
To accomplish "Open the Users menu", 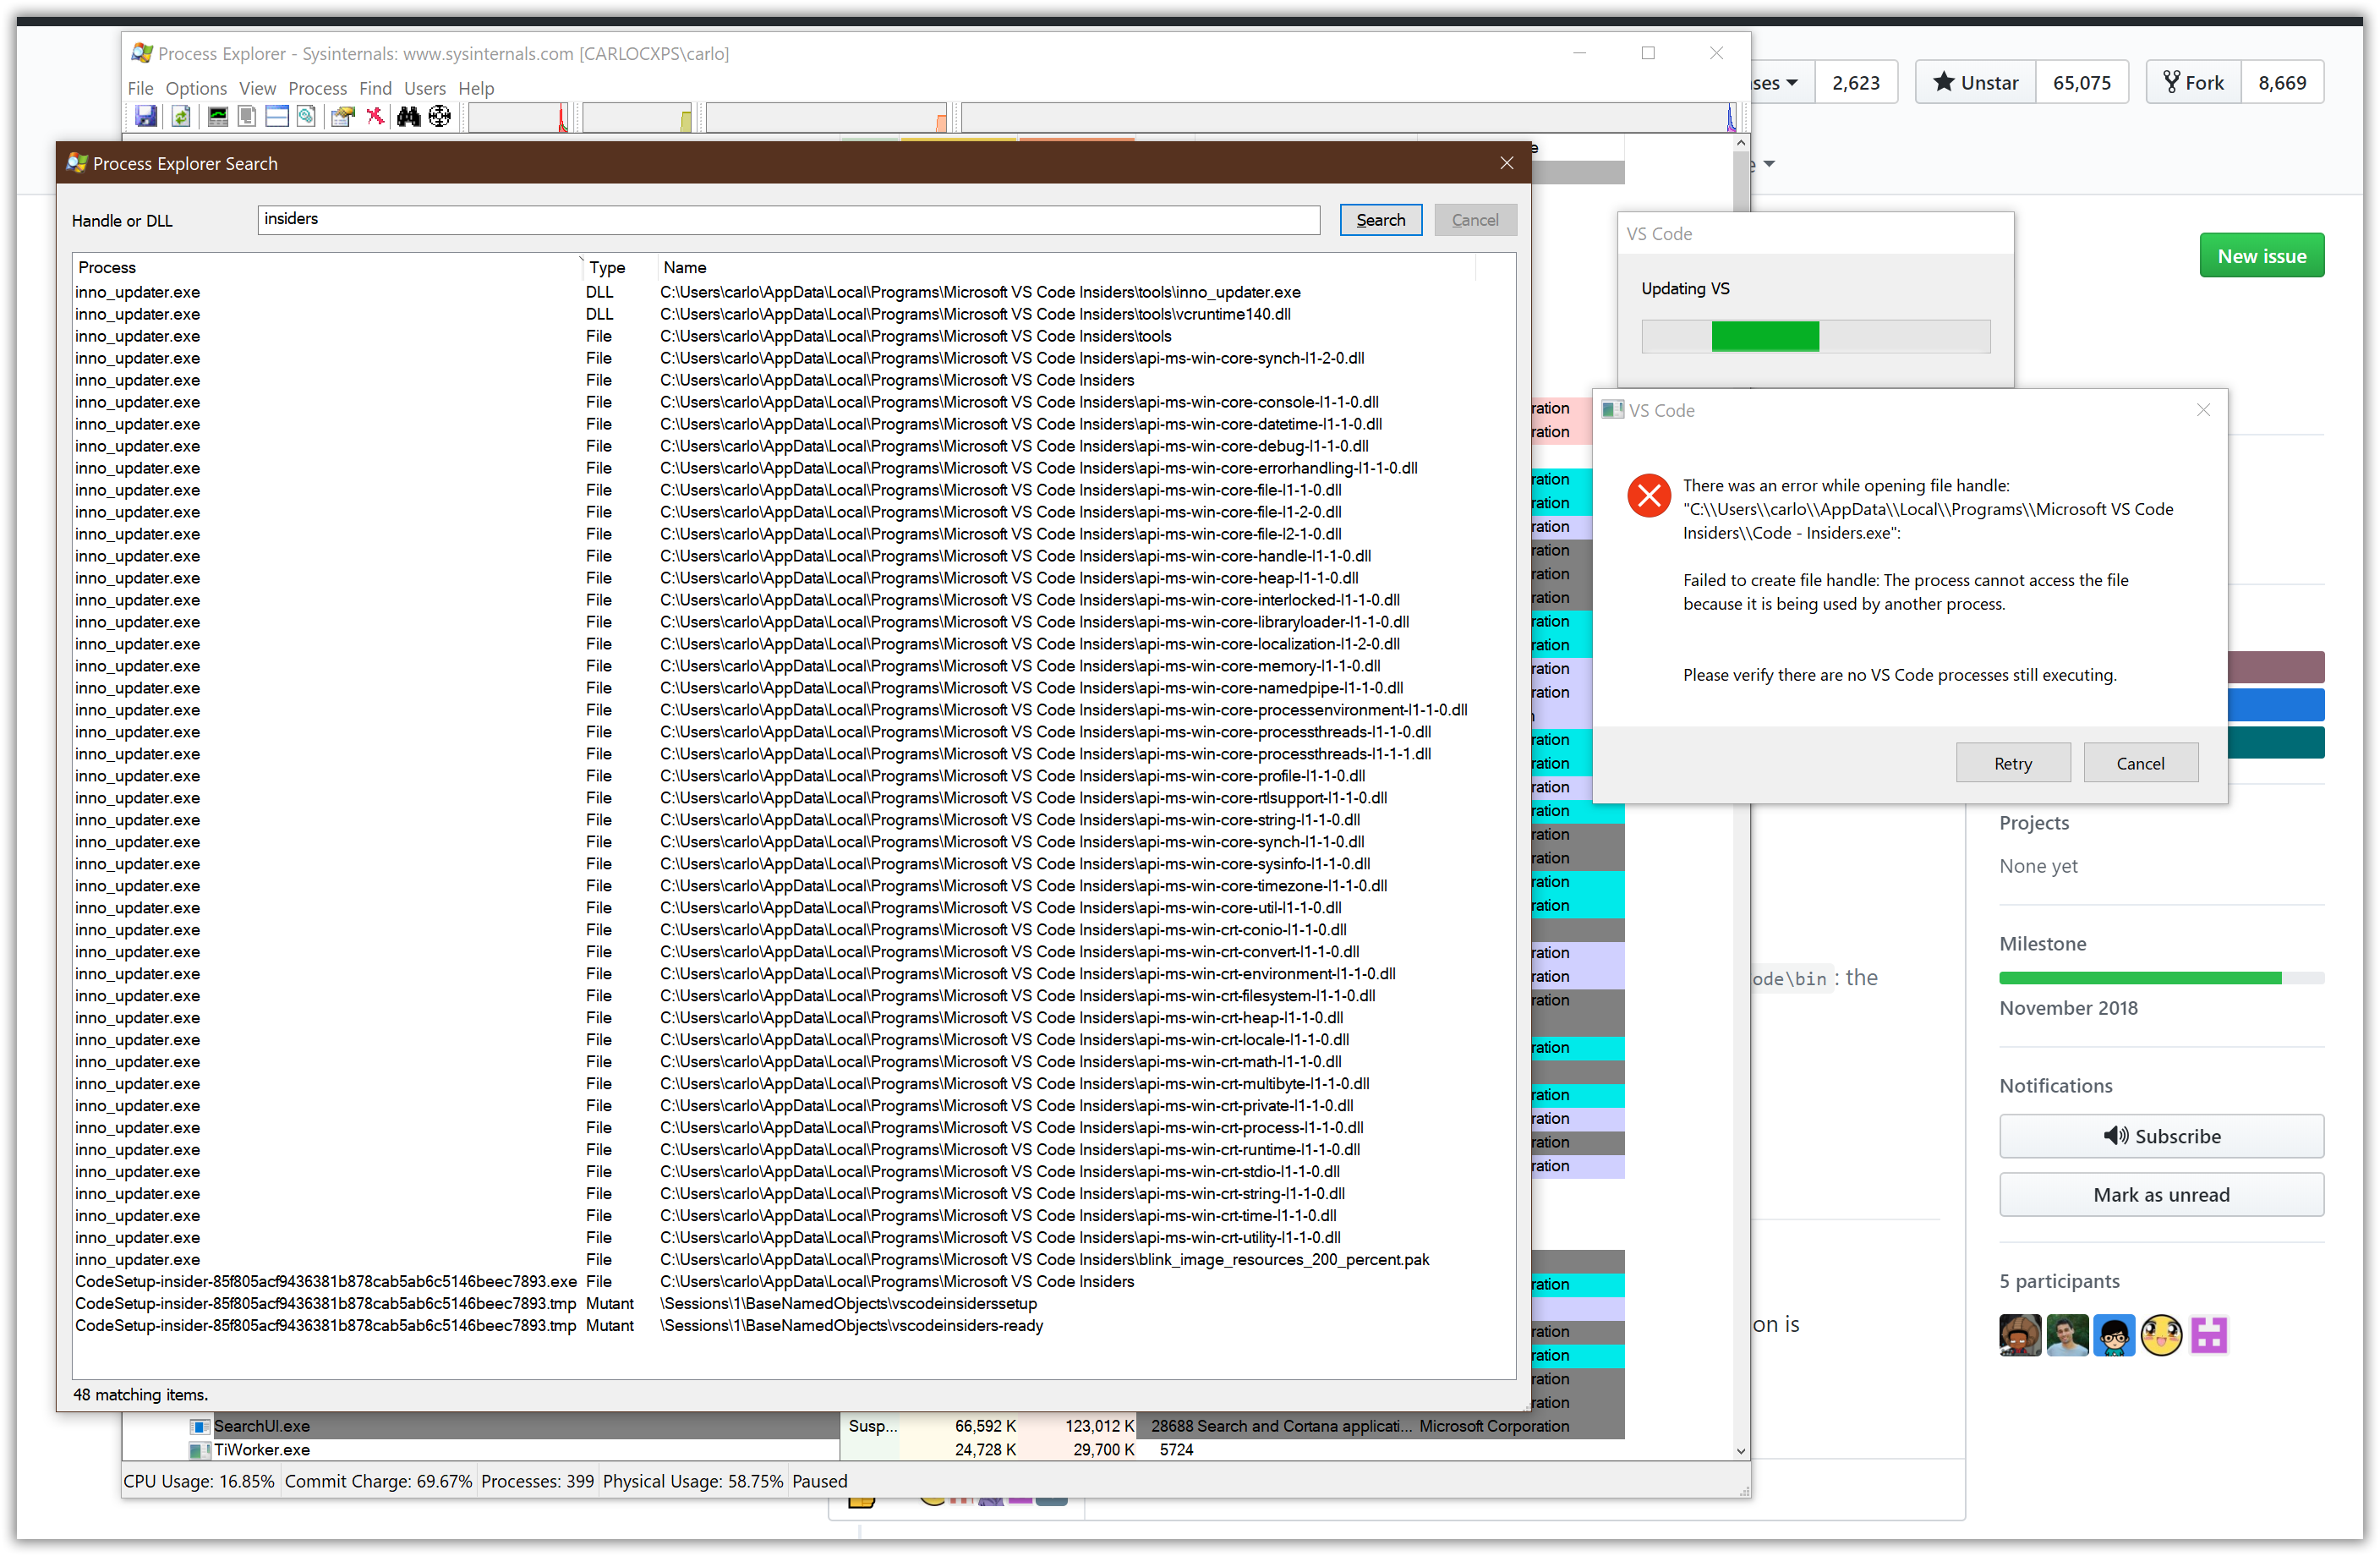I will click(x=424, y=88).
